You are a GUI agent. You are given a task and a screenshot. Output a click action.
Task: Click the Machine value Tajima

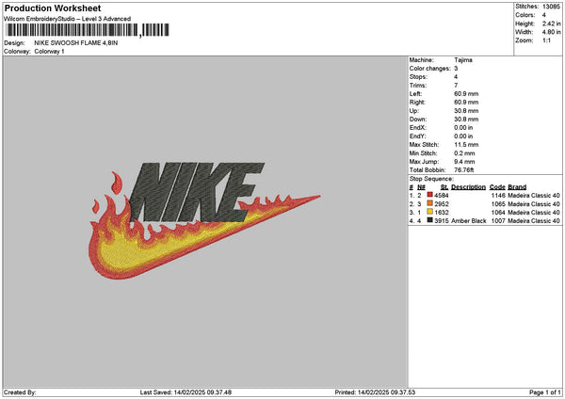pyautogui.click(x=463, y=60)
